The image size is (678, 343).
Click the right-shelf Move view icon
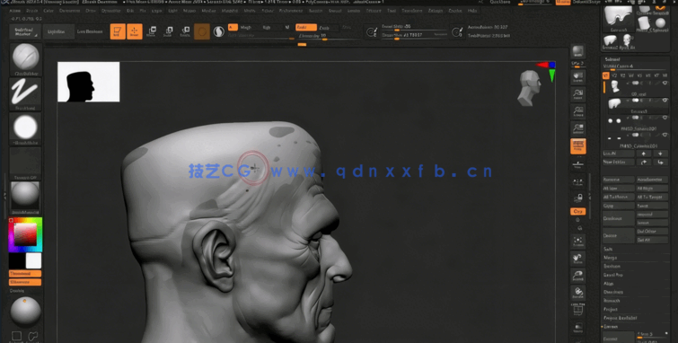pyautogui.click(x=578, y=259)
